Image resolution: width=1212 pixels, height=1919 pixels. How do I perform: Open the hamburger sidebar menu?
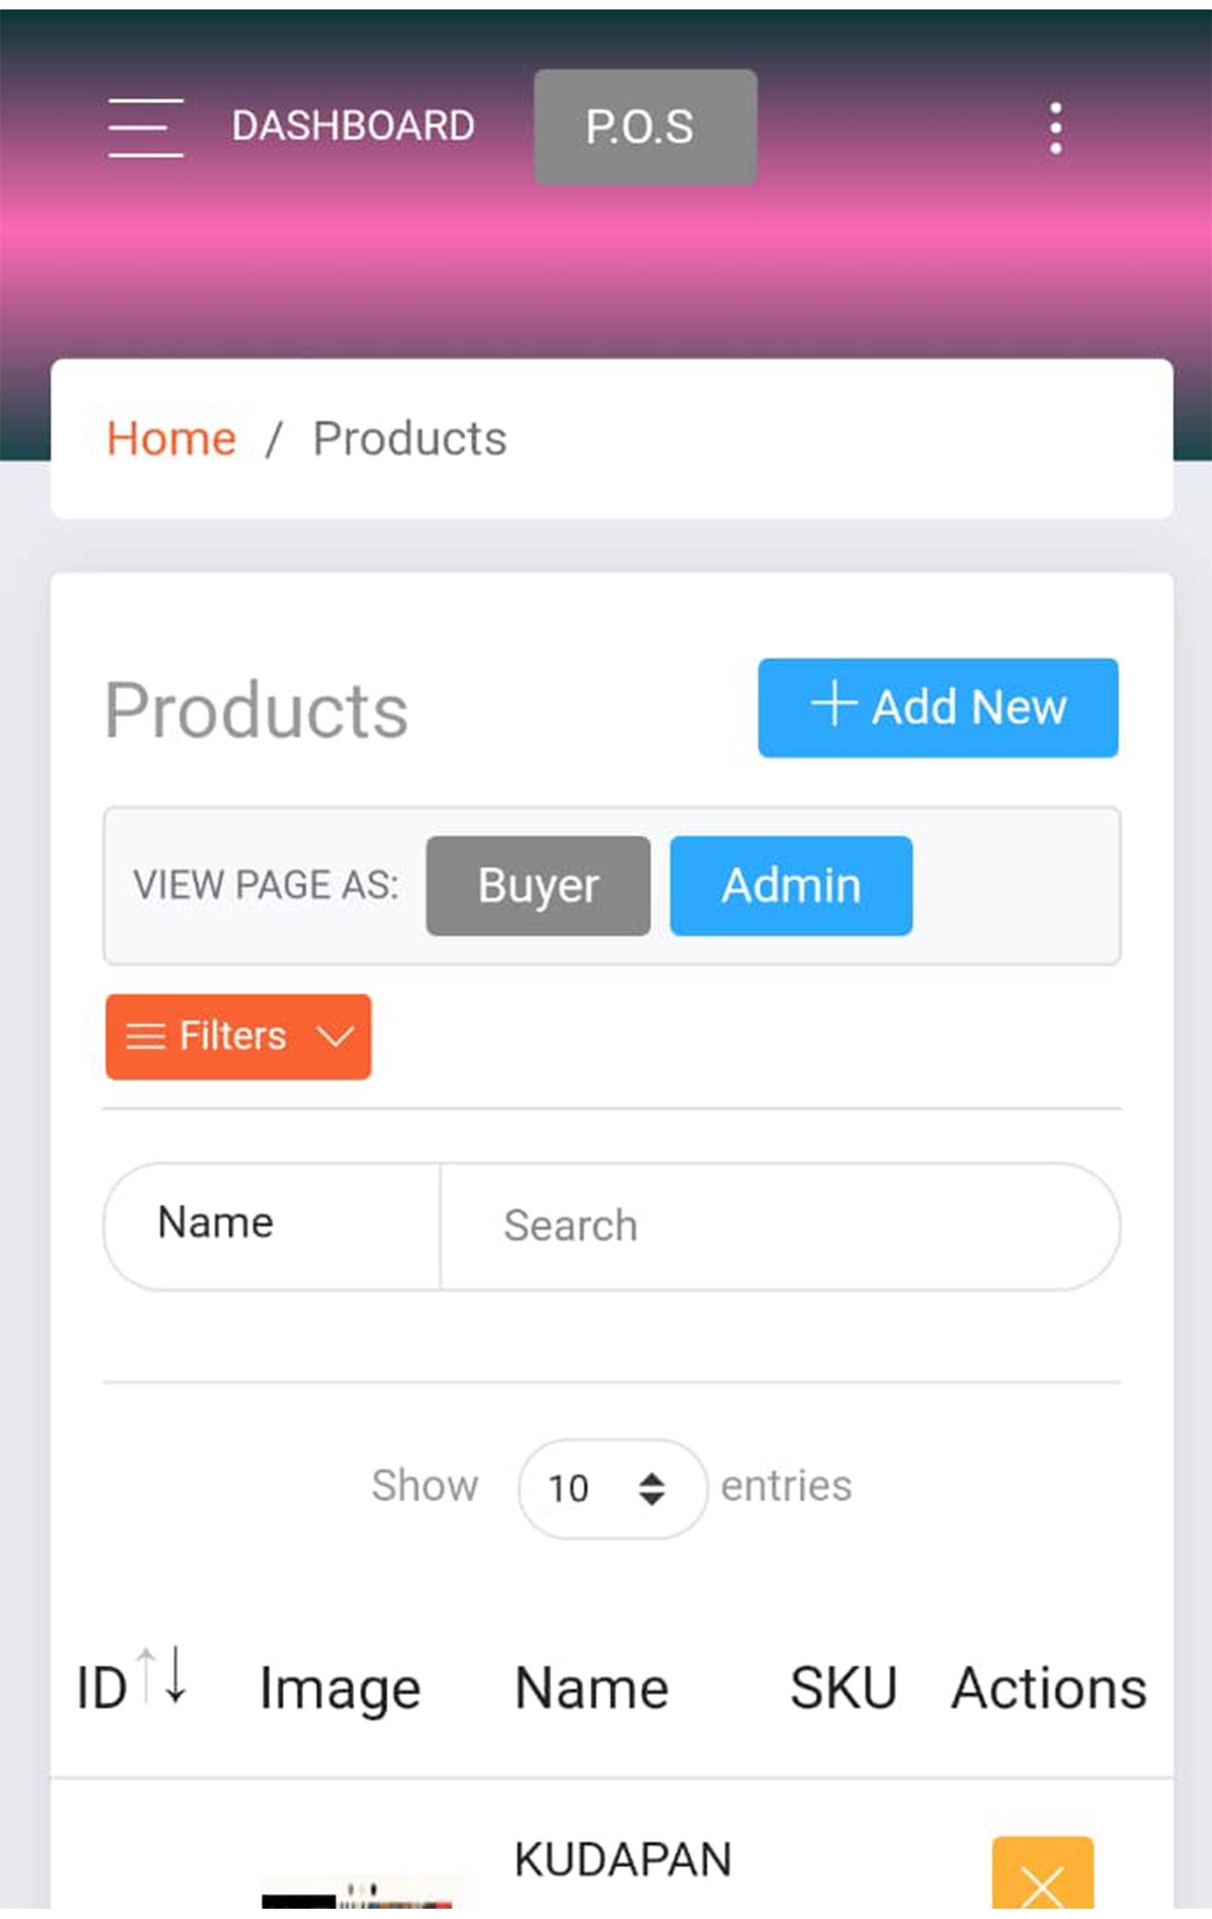click(x=146, y=127)
